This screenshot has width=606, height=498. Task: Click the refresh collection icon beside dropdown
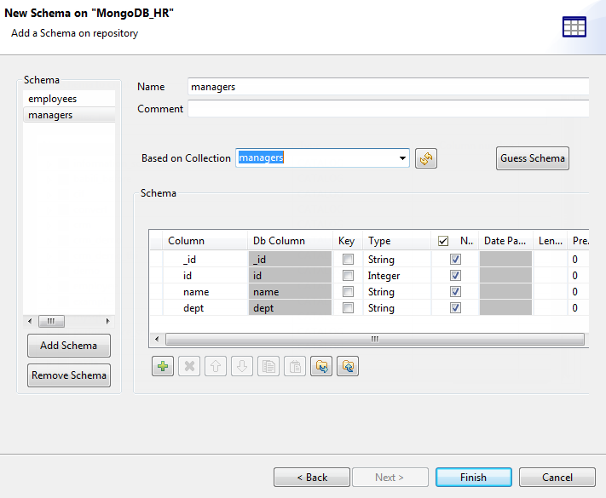pos(425,158)
